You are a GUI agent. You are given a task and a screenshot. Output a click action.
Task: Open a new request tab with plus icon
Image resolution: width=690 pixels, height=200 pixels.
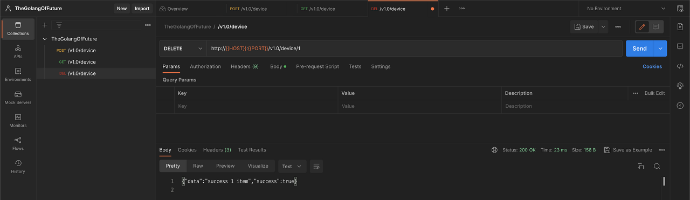point(446,9)
